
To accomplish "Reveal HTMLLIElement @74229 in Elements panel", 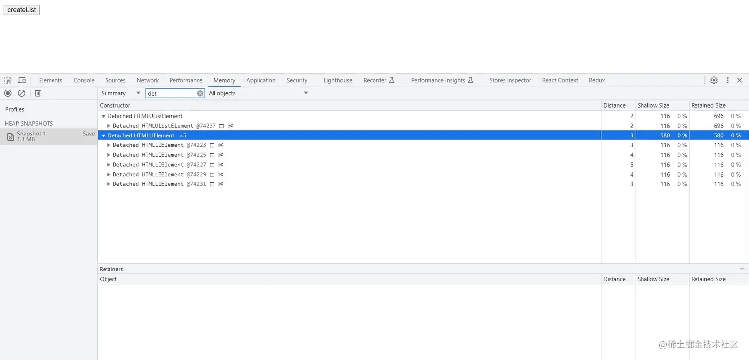I will 212,175.
